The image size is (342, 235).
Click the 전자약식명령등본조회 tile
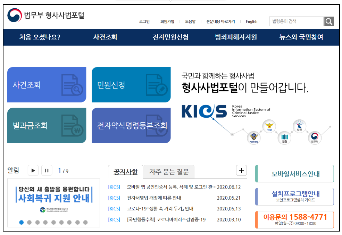131,125
